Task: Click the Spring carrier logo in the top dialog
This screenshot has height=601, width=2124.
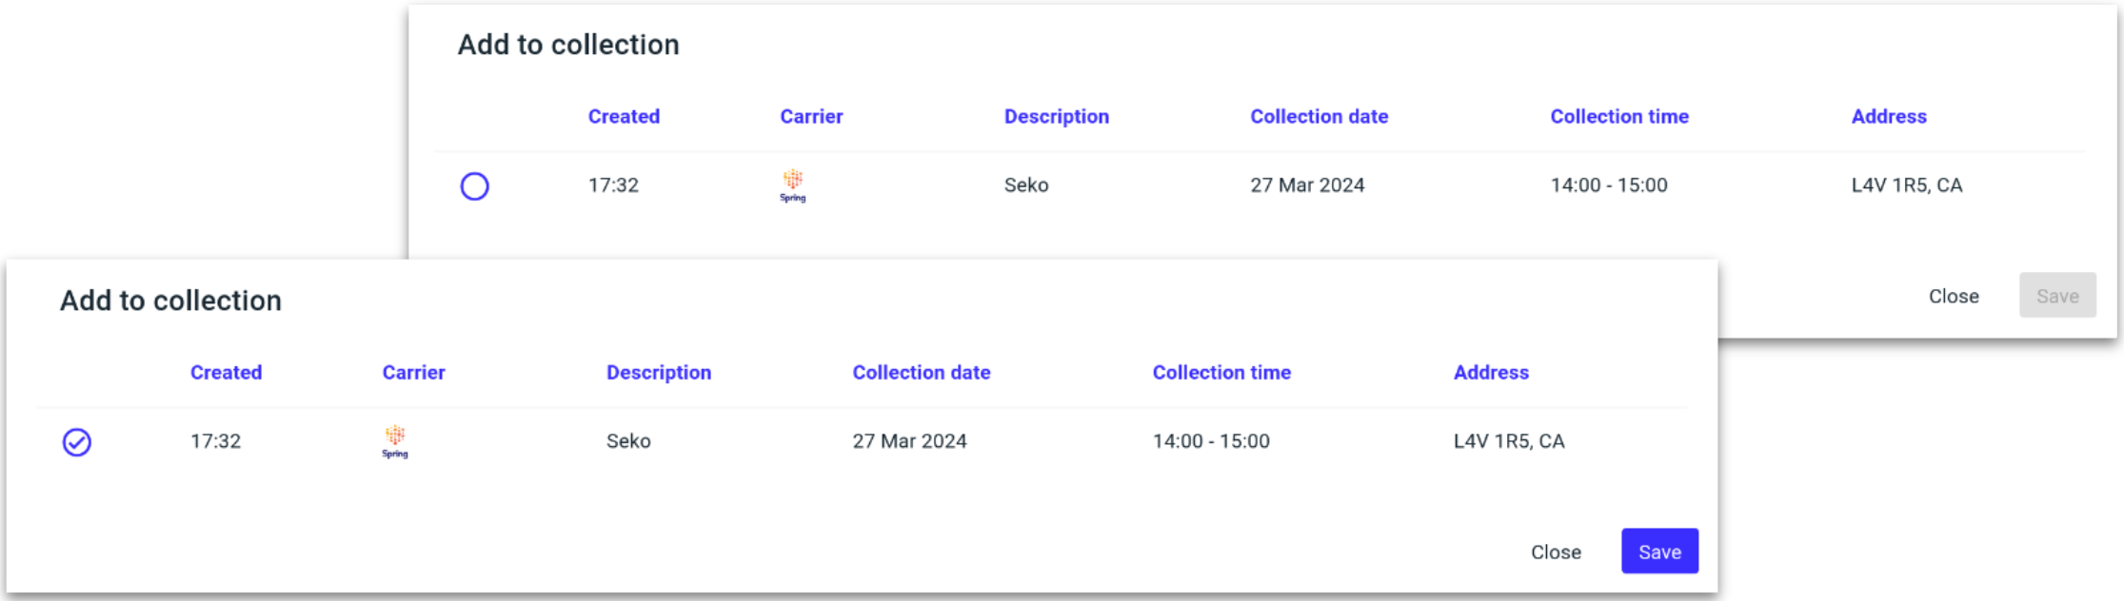Action: tap(793, 184)
